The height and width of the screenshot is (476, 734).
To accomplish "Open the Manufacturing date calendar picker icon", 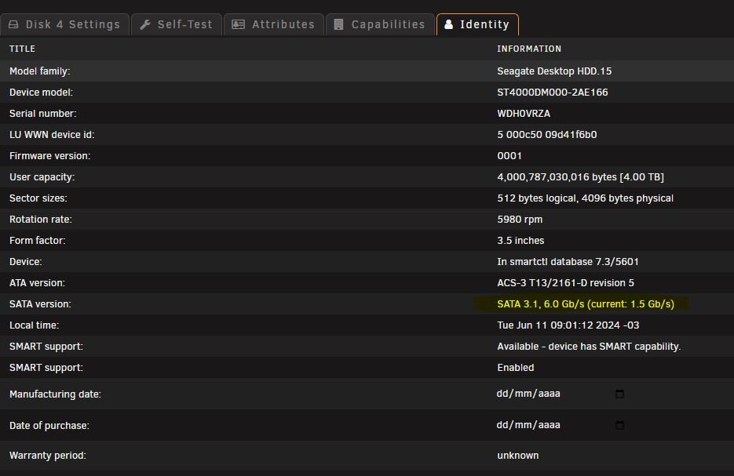I will (x=619, y=394).
